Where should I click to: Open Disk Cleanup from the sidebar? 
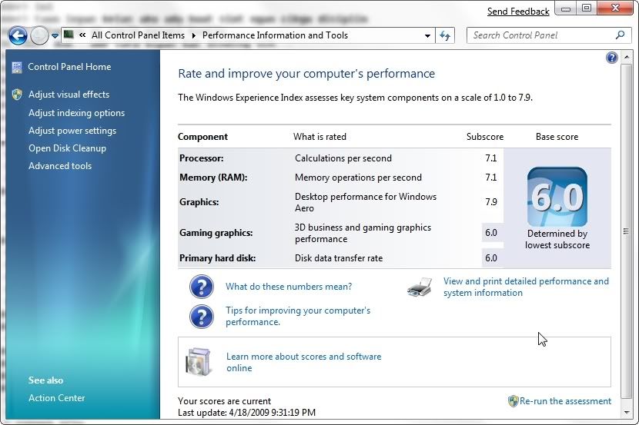(x=67, y=148)
